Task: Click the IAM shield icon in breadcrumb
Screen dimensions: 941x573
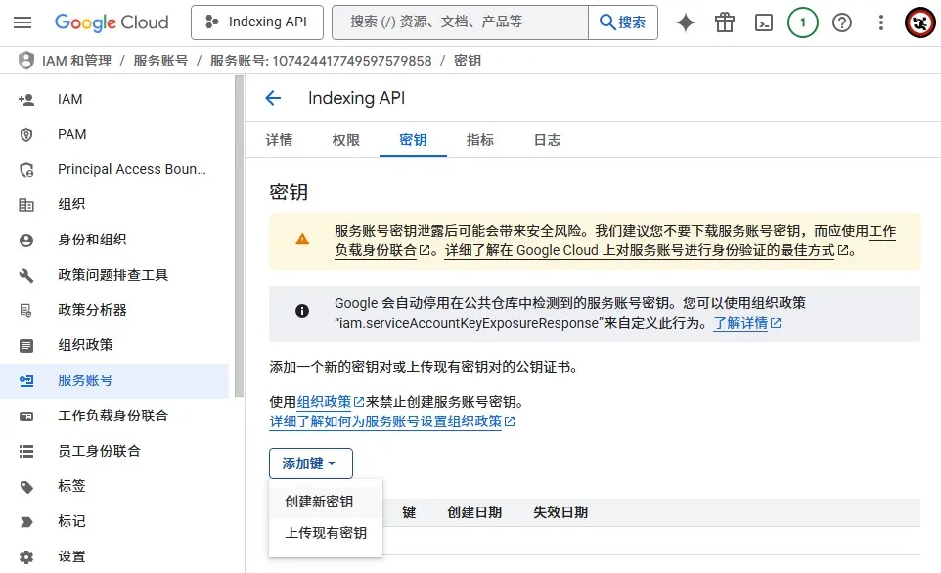Action: pos(25,61)
